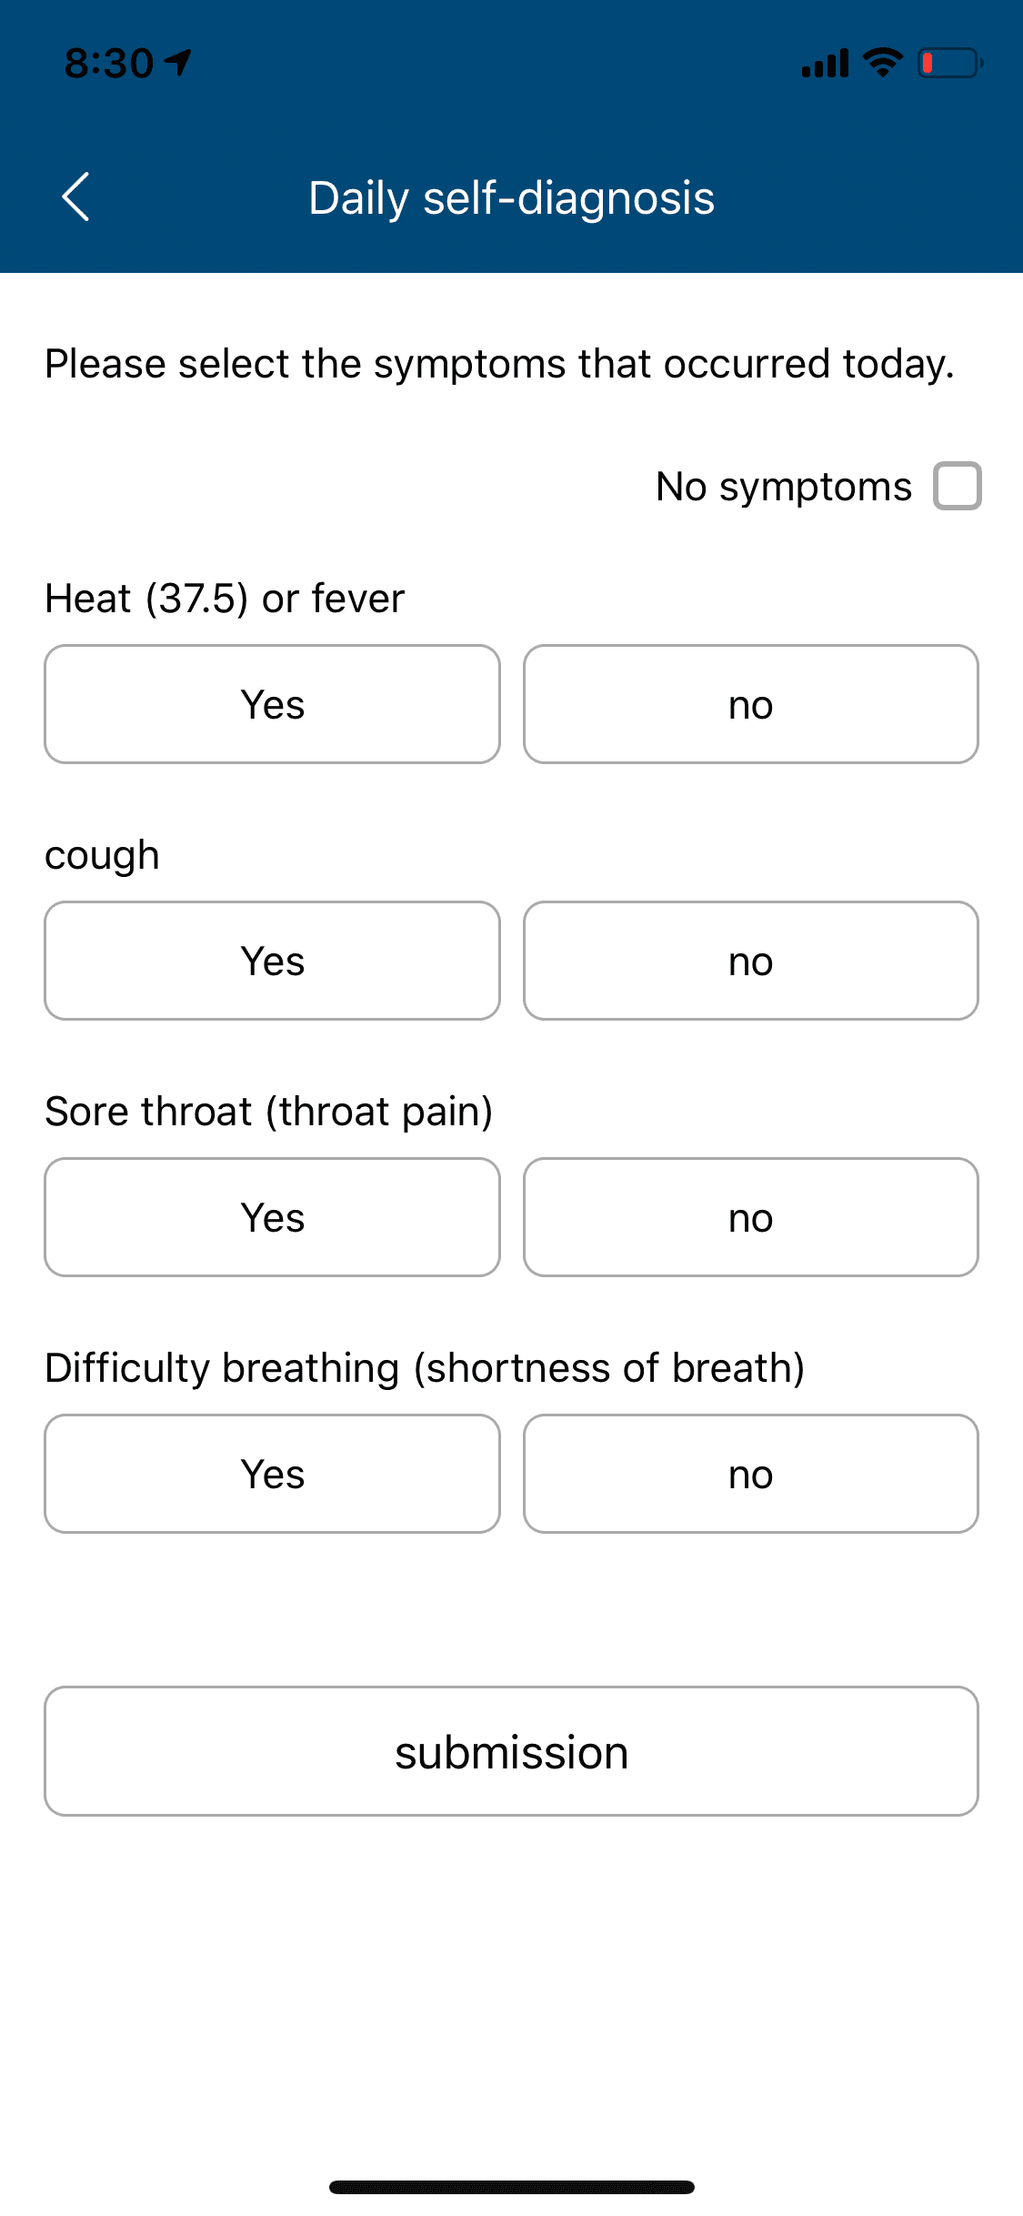Tap the symptom instruction text
The height and width of the screenshot is (2216, 1023).
tap(498, 363)
